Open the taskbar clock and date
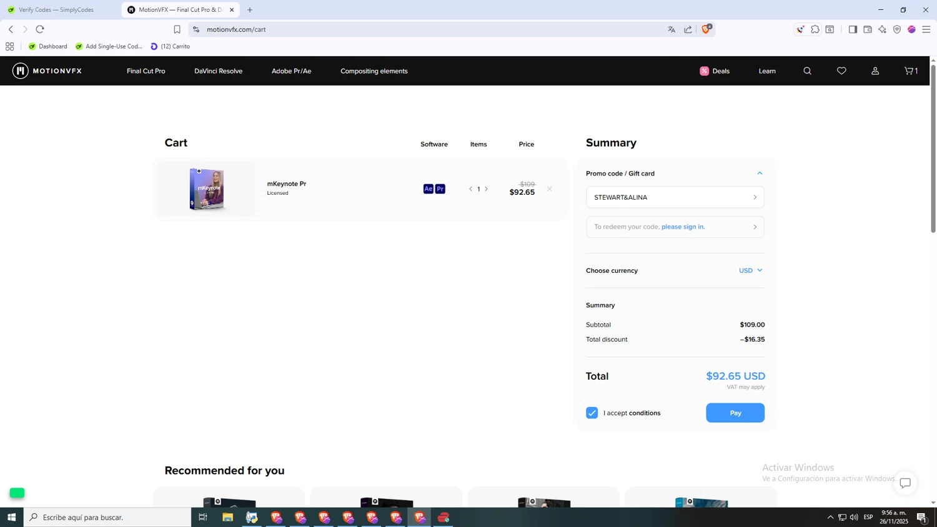Image resolution: width=937 pixels, height=527 pixels. (894, 517)
